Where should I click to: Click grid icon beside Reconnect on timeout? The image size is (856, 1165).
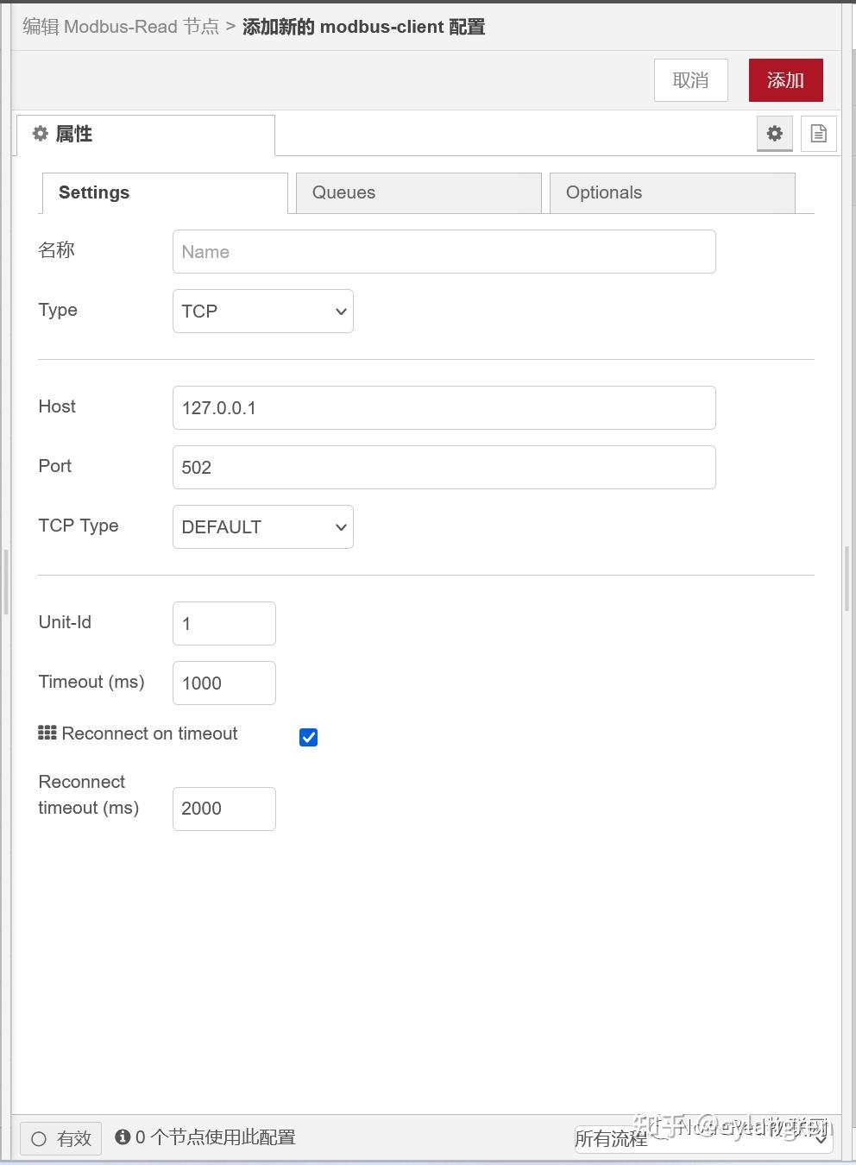coord(47,733)
